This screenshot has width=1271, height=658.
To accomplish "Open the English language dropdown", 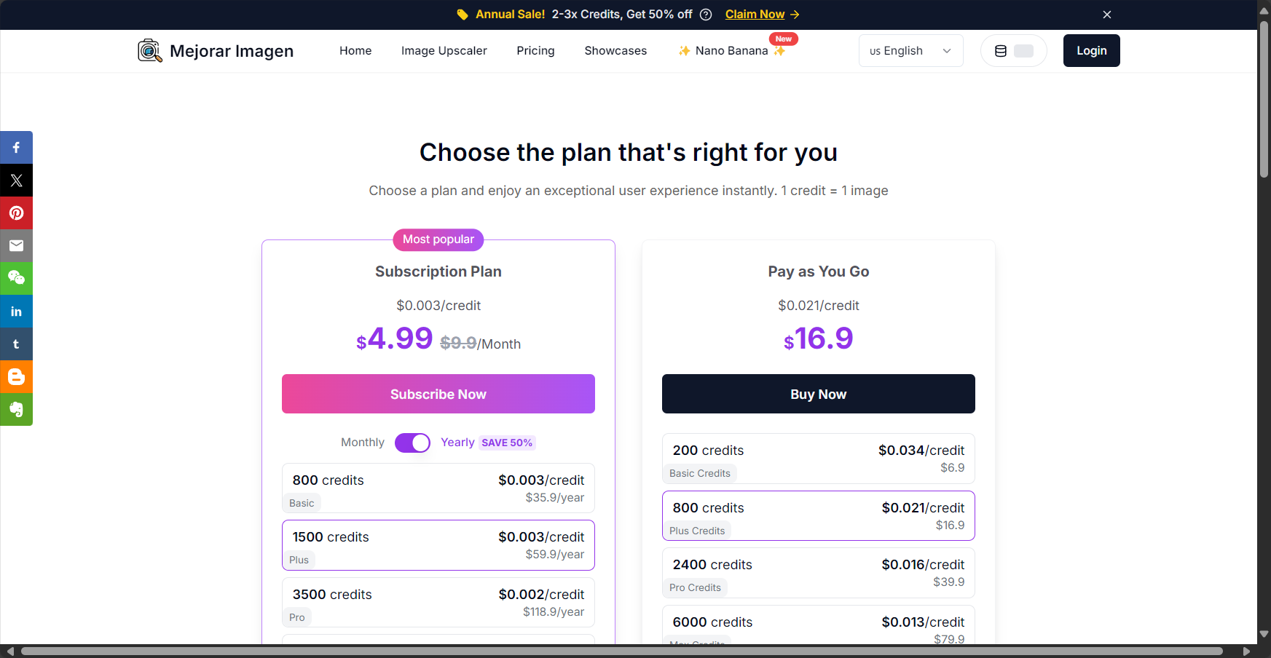I will [910, 51].
